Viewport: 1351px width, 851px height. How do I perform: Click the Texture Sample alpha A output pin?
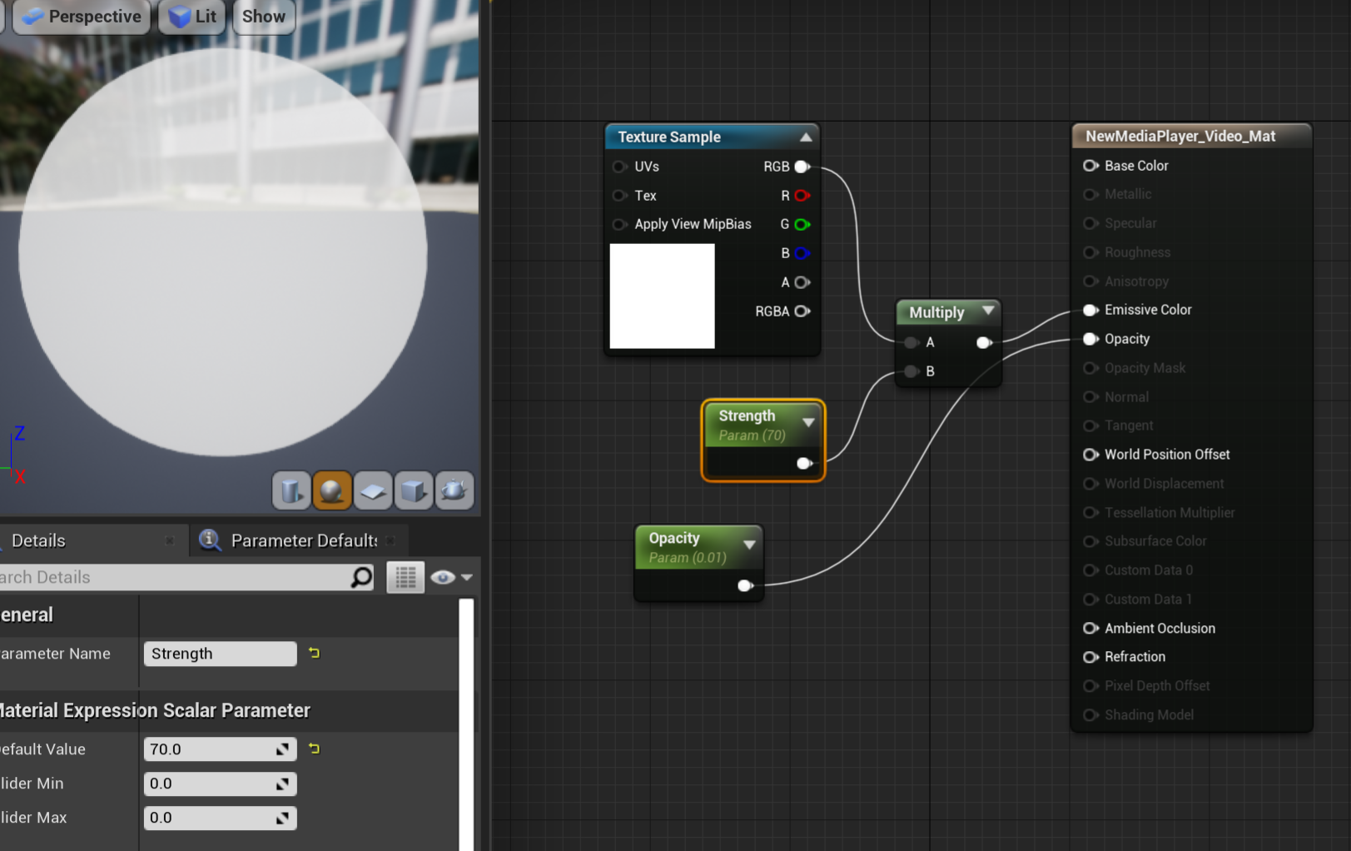802,282
